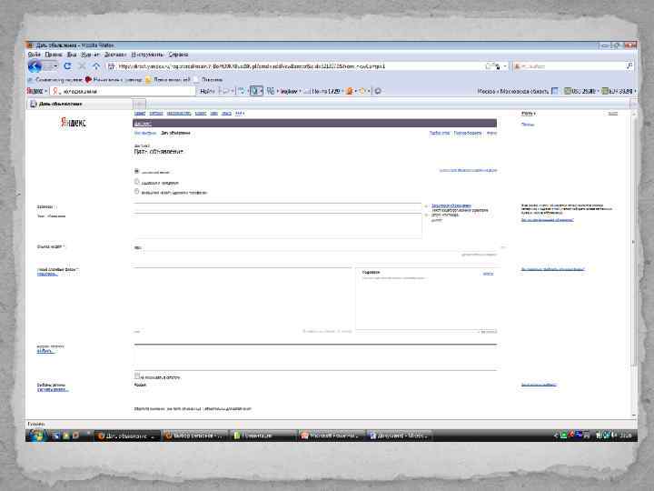The image size is (654, 491).
Task: Open the Инструменты menu
Action: tap(148, 55)
